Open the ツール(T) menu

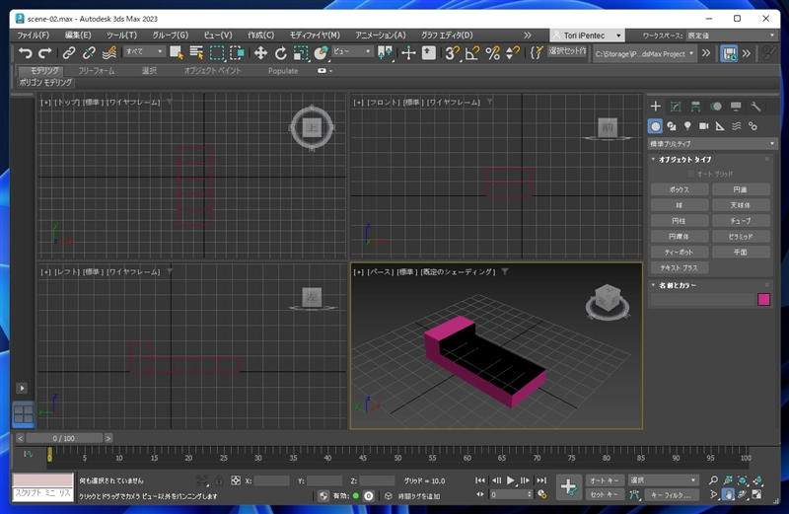coord(121,36)
